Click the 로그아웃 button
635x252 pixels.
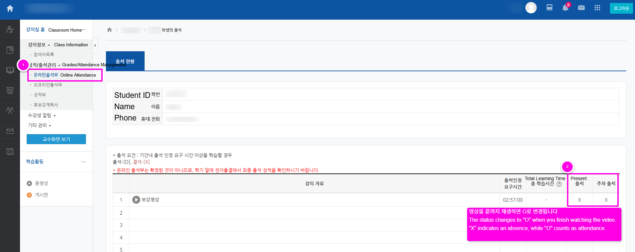621,8
